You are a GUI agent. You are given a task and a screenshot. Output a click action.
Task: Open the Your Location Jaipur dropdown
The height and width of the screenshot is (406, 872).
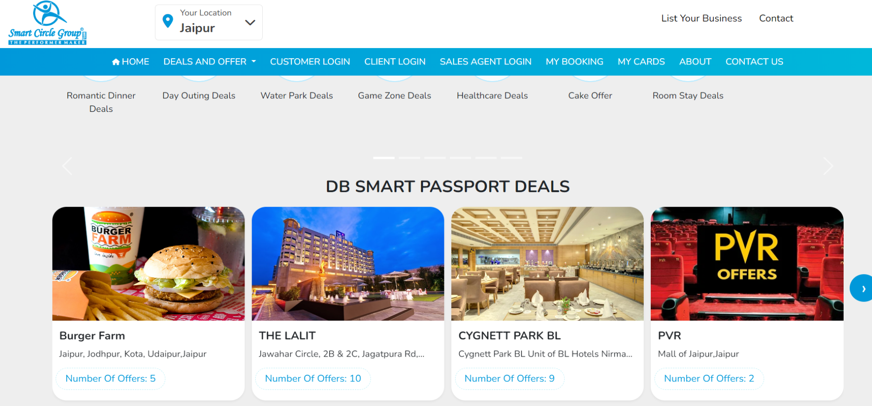point(209,22)
